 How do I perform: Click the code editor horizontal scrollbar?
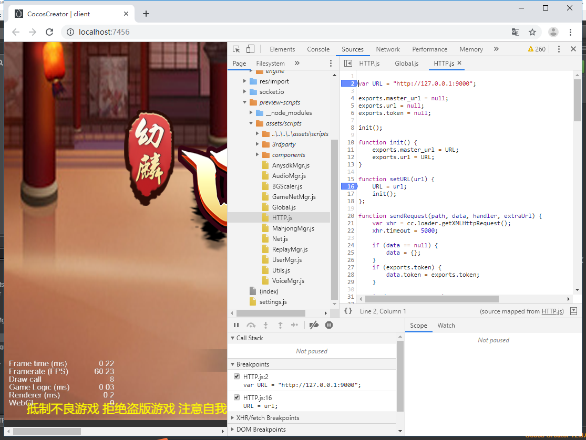(x=431, y=299)
